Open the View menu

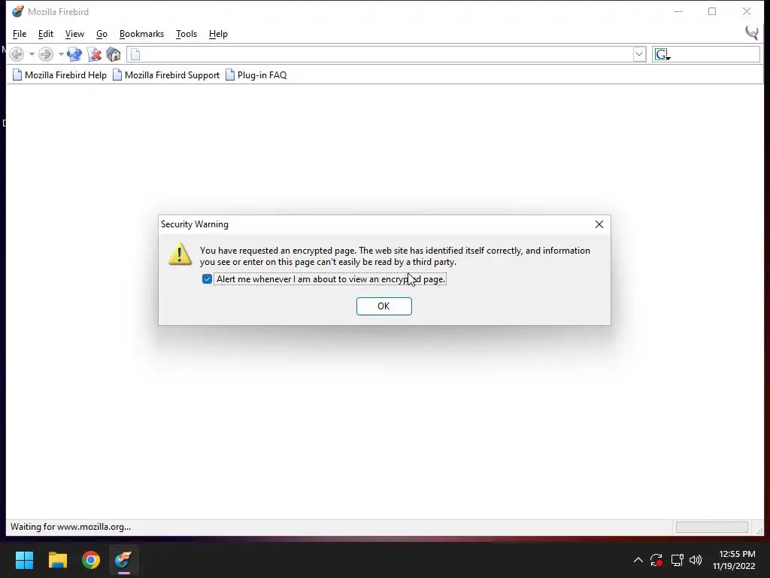pos(74,34)
